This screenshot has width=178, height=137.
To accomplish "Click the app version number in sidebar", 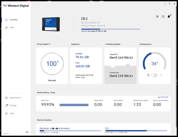I will click(6, 133).
